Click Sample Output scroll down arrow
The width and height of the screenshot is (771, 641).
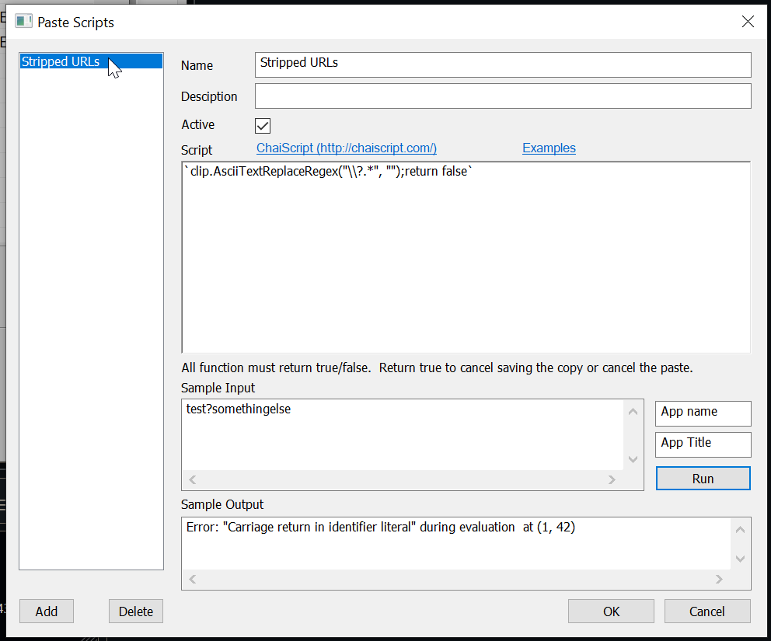(740, 559)
